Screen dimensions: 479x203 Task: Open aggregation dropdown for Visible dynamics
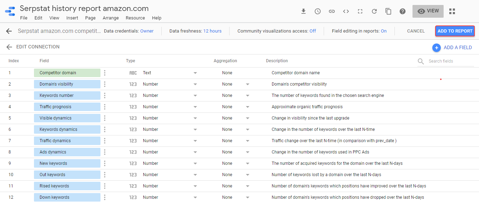[x=248, y=118]
